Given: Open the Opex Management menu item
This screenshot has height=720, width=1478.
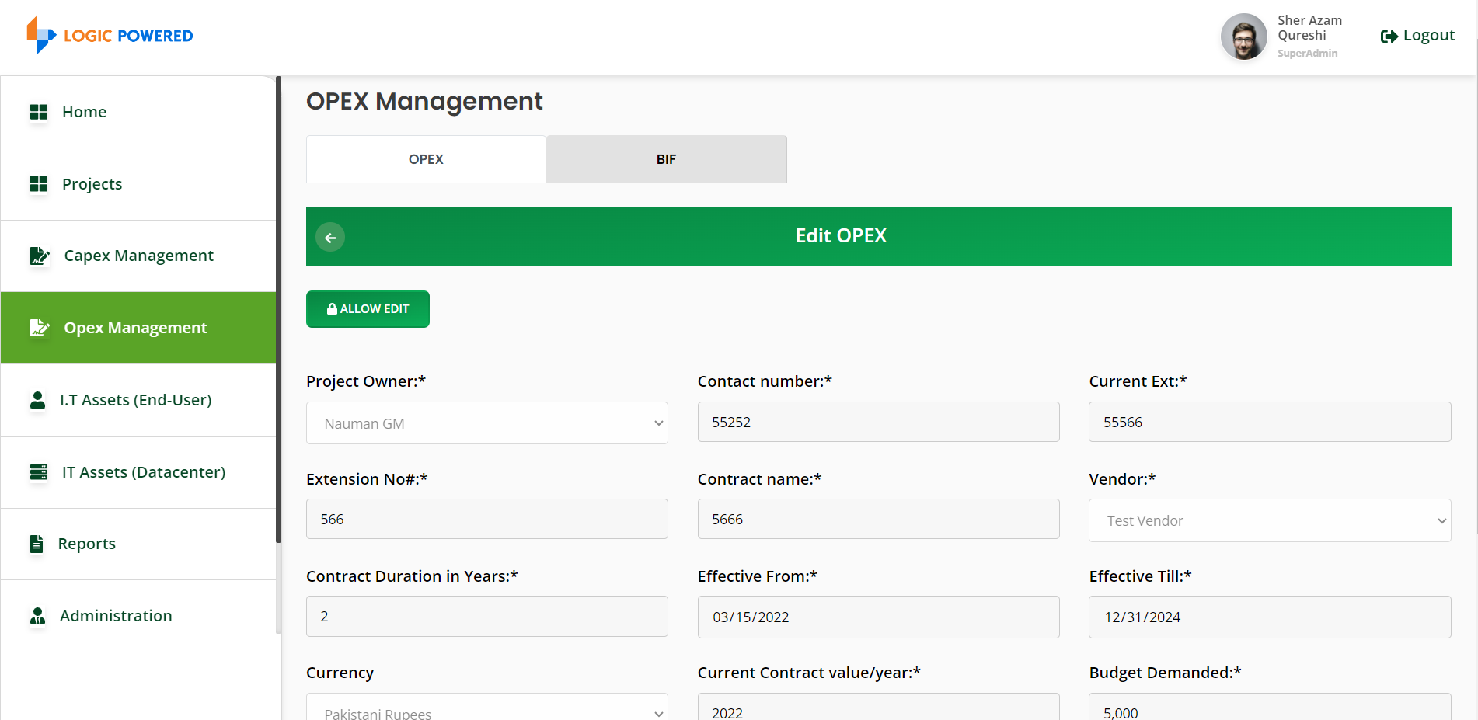Looking at the screenshot, I should click(138, 328).
